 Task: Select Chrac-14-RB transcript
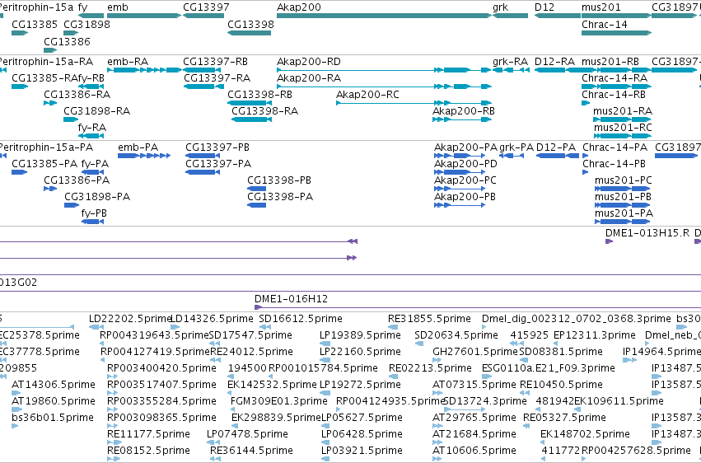tap(586, 103)
